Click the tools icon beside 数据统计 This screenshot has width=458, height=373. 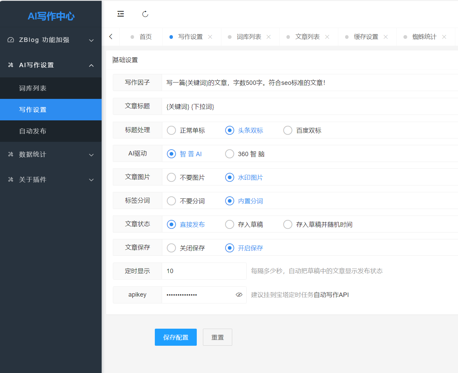pos(11,154)
